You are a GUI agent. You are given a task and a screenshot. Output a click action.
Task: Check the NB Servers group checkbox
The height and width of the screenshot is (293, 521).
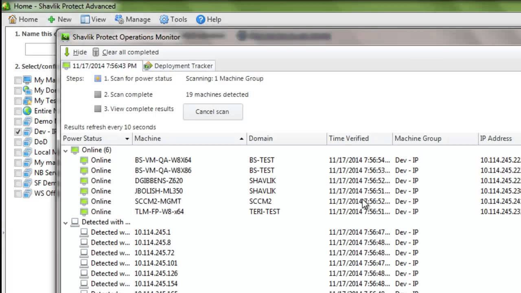point(18,173)
